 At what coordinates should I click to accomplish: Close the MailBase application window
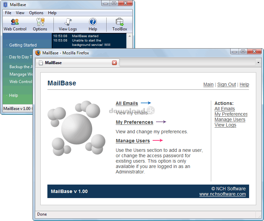click(126, 3)
